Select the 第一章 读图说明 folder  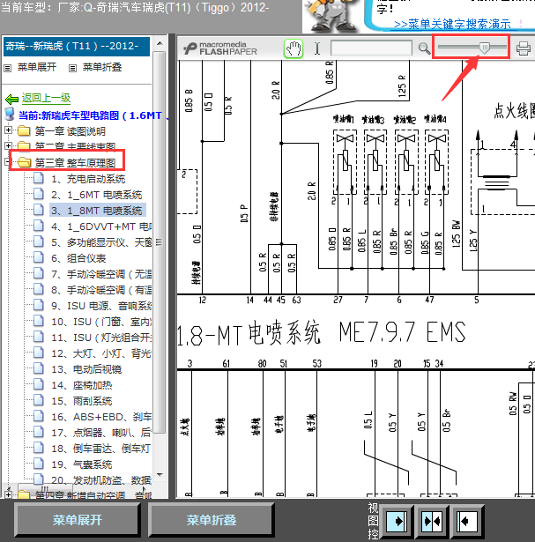click(71, 131)
